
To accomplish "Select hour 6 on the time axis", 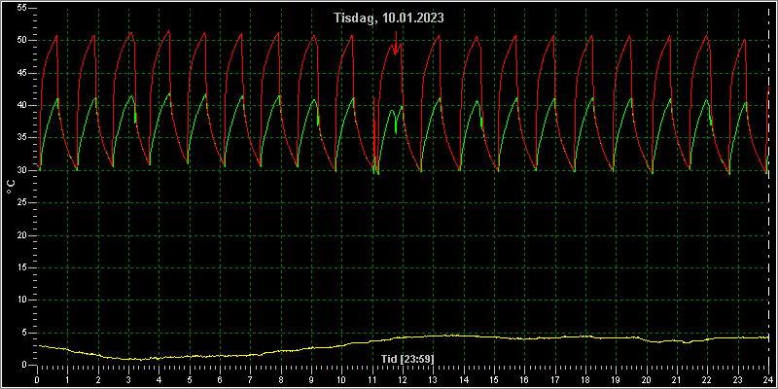I will pos(220,380).
